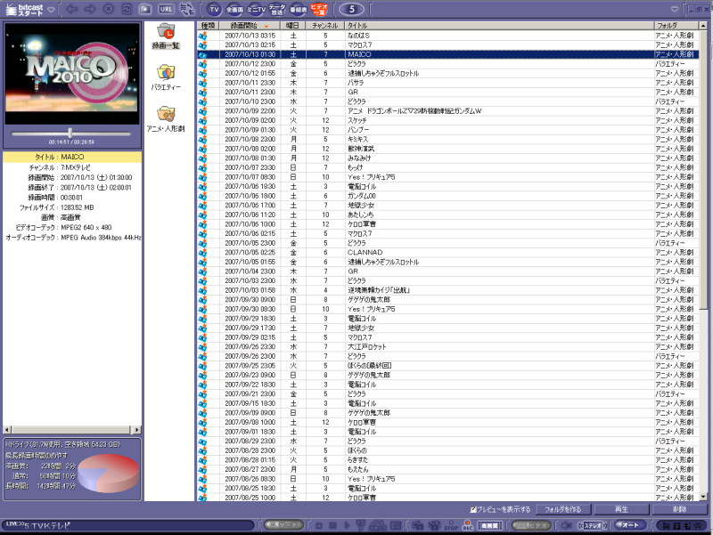Sort by the 録画開始 column header

tap(250, 26)
